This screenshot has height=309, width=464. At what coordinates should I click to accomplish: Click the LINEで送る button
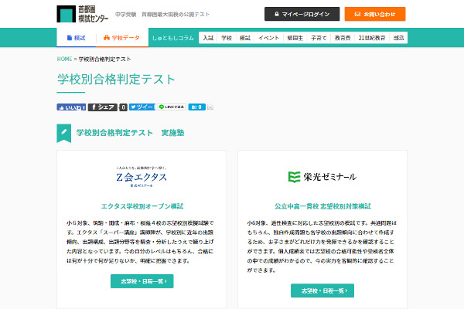pos(172,107)
